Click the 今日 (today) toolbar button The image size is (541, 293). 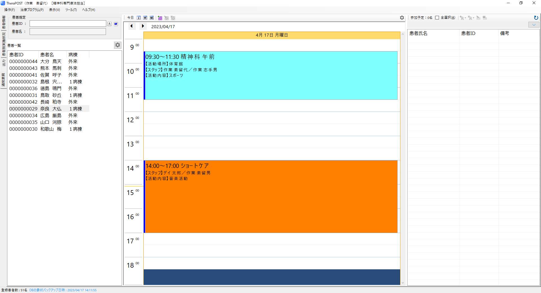130,18
